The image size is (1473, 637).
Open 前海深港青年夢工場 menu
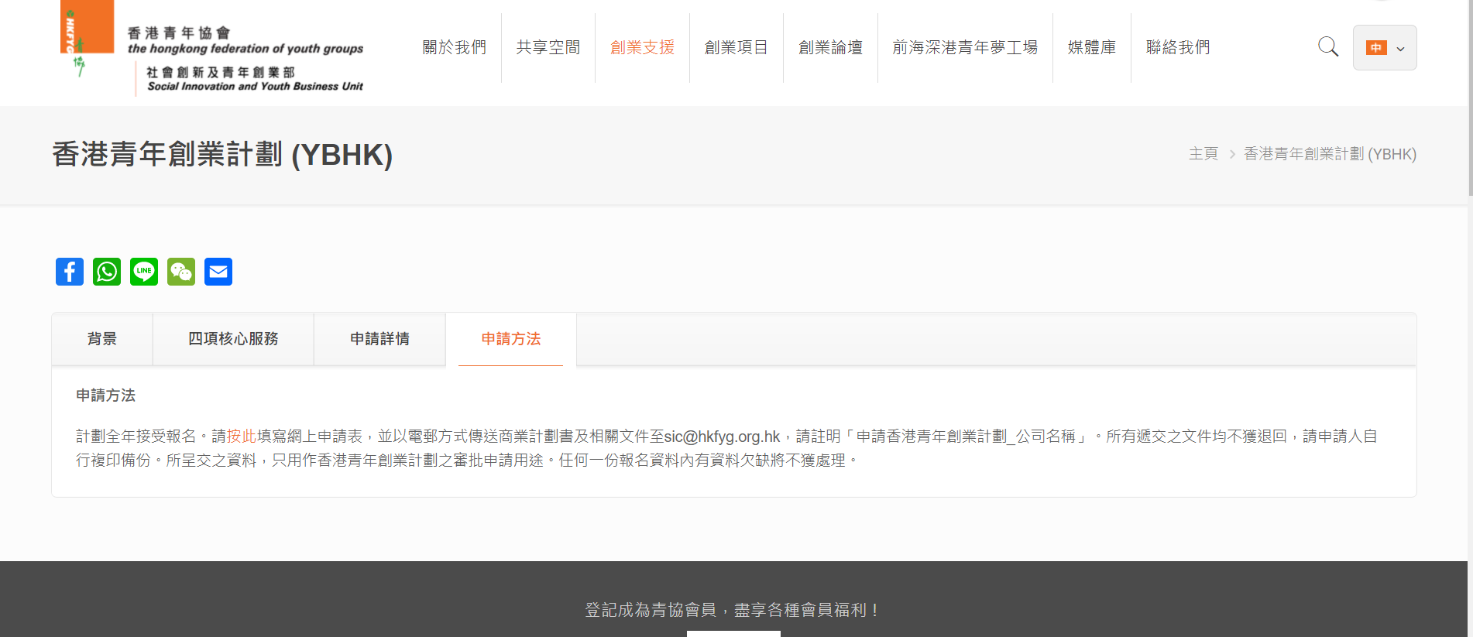965,47
